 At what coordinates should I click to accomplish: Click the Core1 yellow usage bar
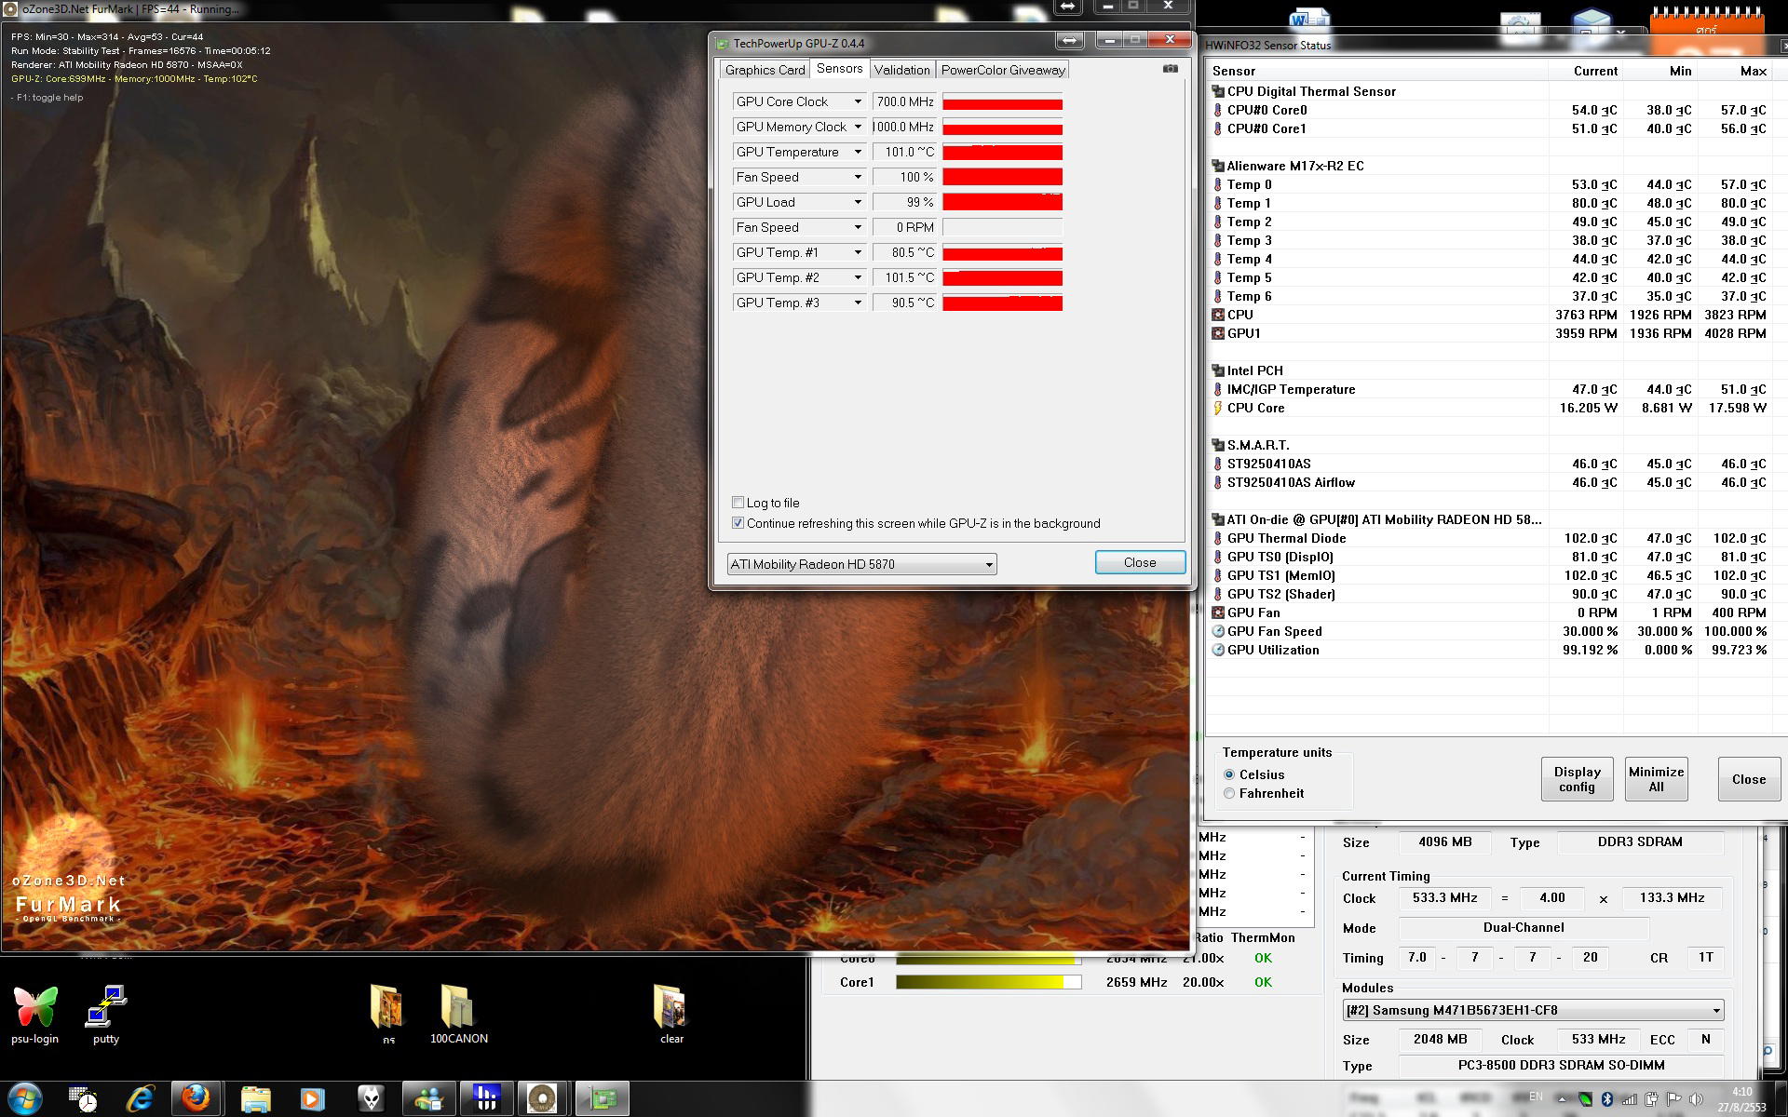click(989, 982)
